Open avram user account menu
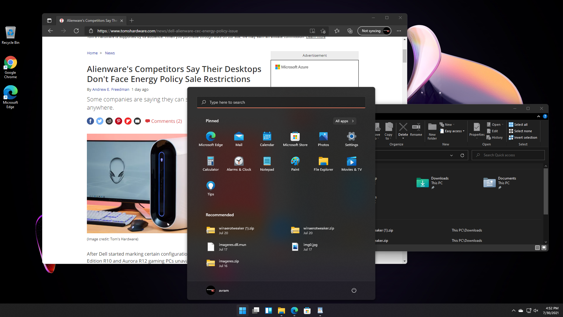563x317 pixels. tap(218, 290)
